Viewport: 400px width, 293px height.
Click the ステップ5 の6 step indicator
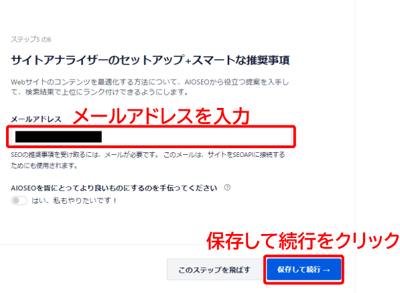(31, 40)
